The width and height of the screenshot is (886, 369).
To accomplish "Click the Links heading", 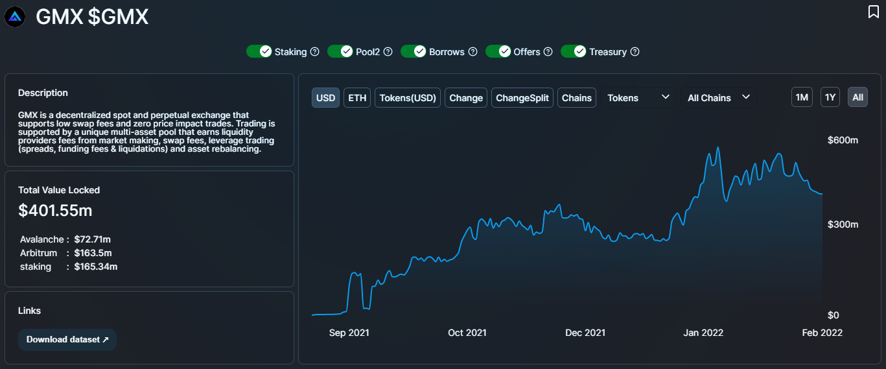I will click(x=29, y=311).
